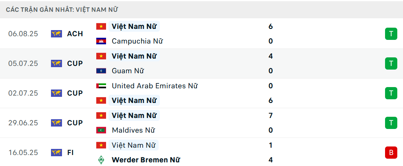Click the United Arab Emirates flag icon

101,86
